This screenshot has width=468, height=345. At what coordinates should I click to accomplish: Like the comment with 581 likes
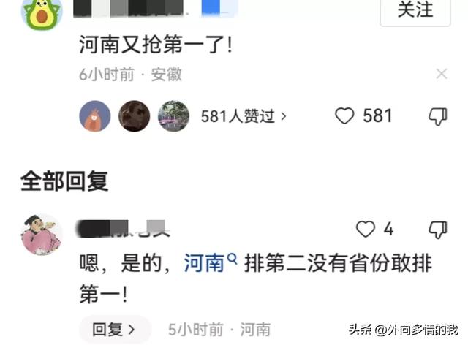[344, 115]
